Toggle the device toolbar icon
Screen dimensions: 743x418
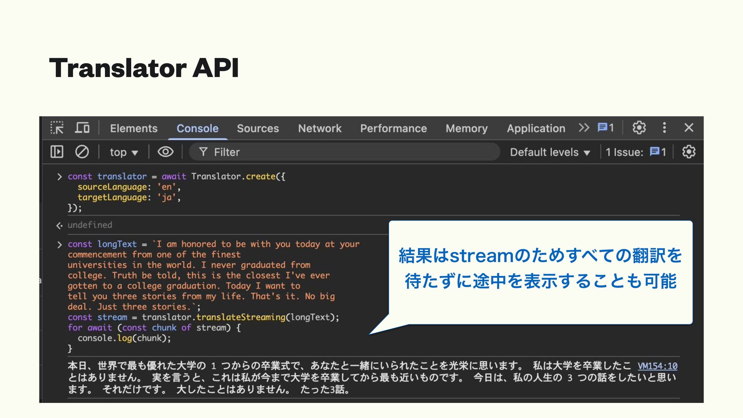82,128
